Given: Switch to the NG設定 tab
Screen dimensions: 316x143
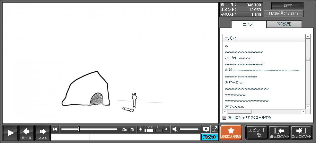Looking at the screenshot, I should coord(284,24).
